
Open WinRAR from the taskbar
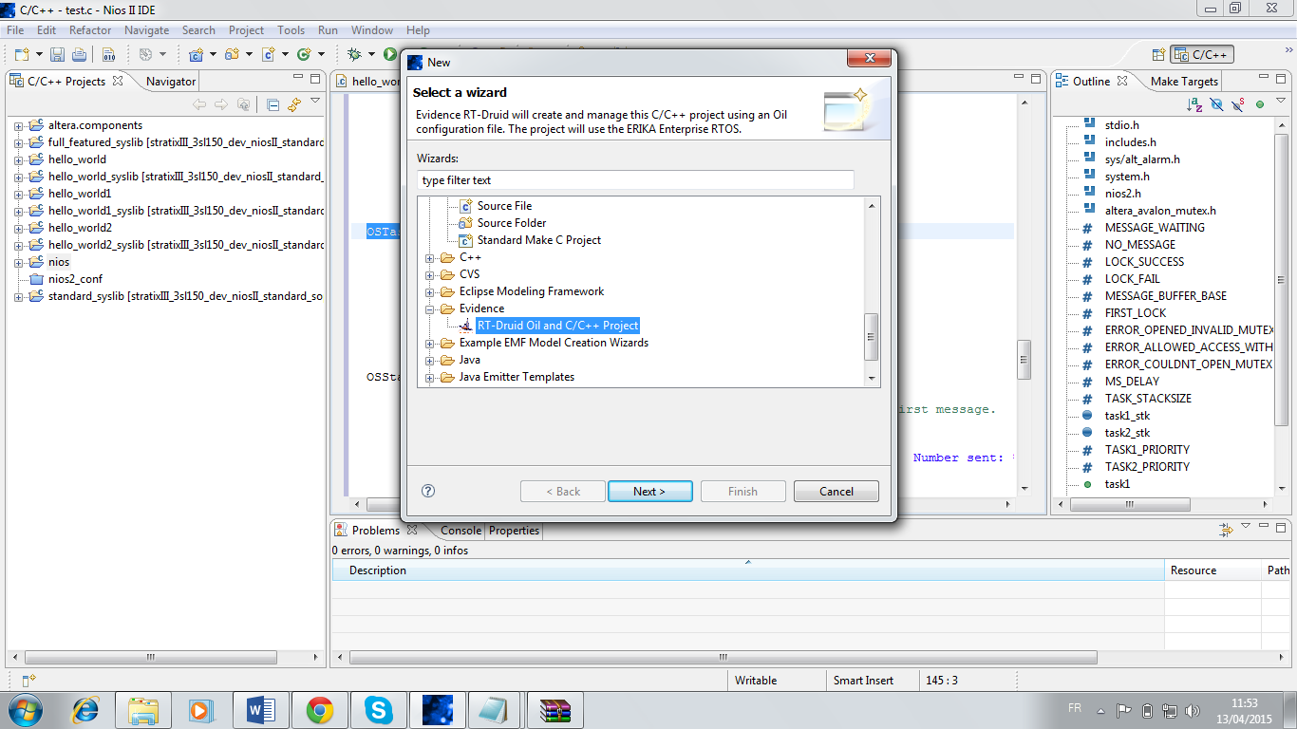(555, 709)
